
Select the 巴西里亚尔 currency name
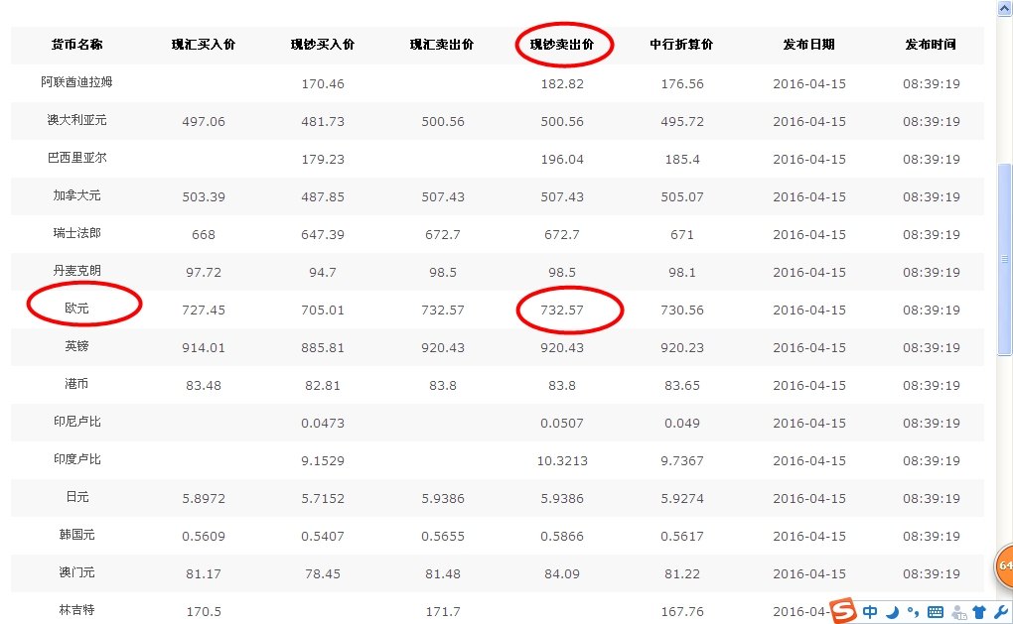pos(76,158)
